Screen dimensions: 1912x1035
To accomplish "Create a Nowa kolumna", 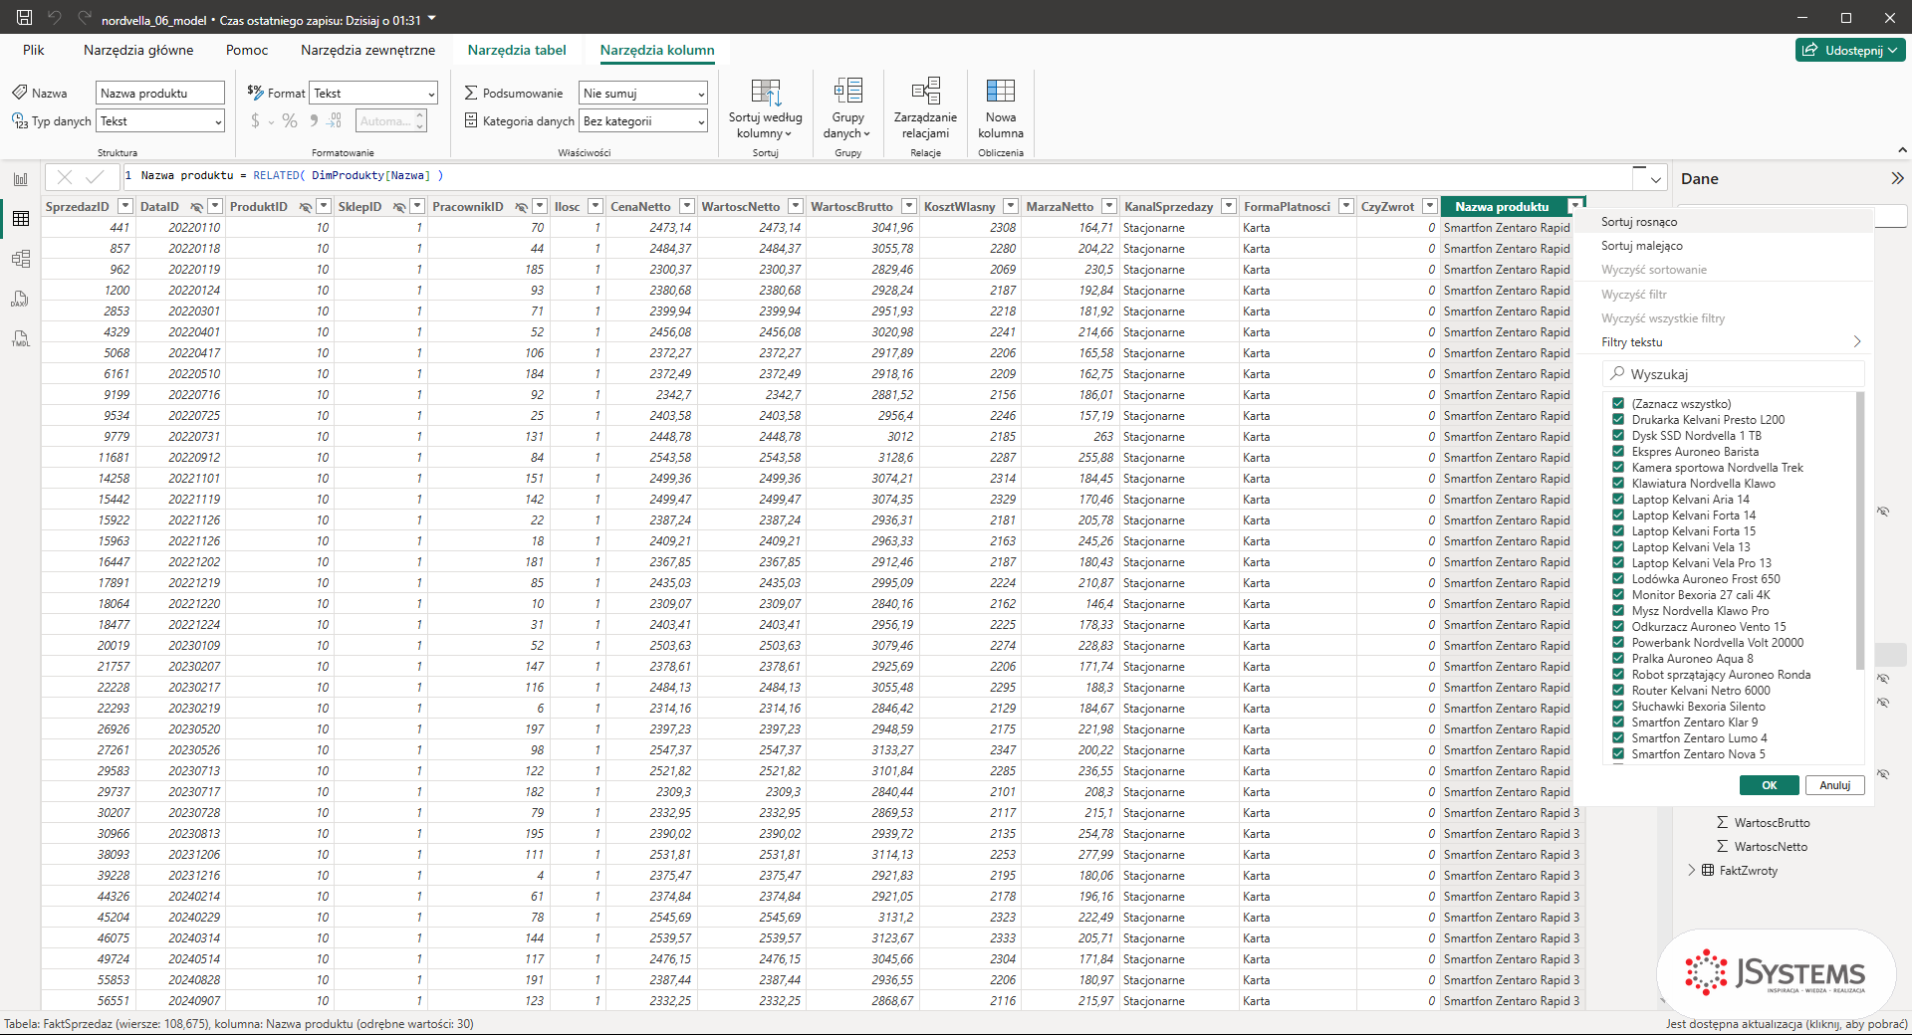I will click(x=1001, y=108).
